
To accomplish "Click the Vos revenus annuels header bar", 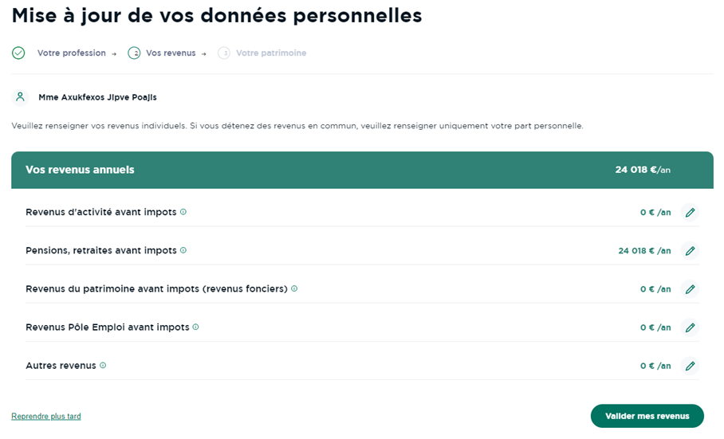I will (362, 170).
